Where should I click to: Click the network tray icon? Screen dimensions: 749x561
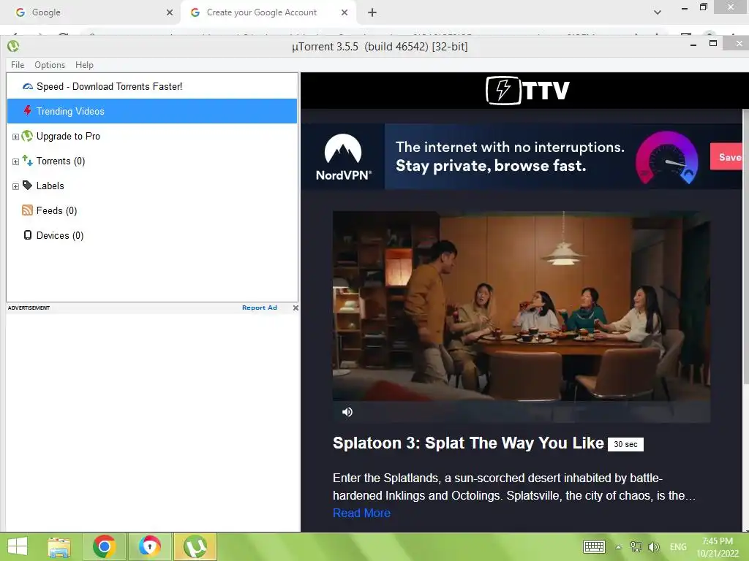636,546
